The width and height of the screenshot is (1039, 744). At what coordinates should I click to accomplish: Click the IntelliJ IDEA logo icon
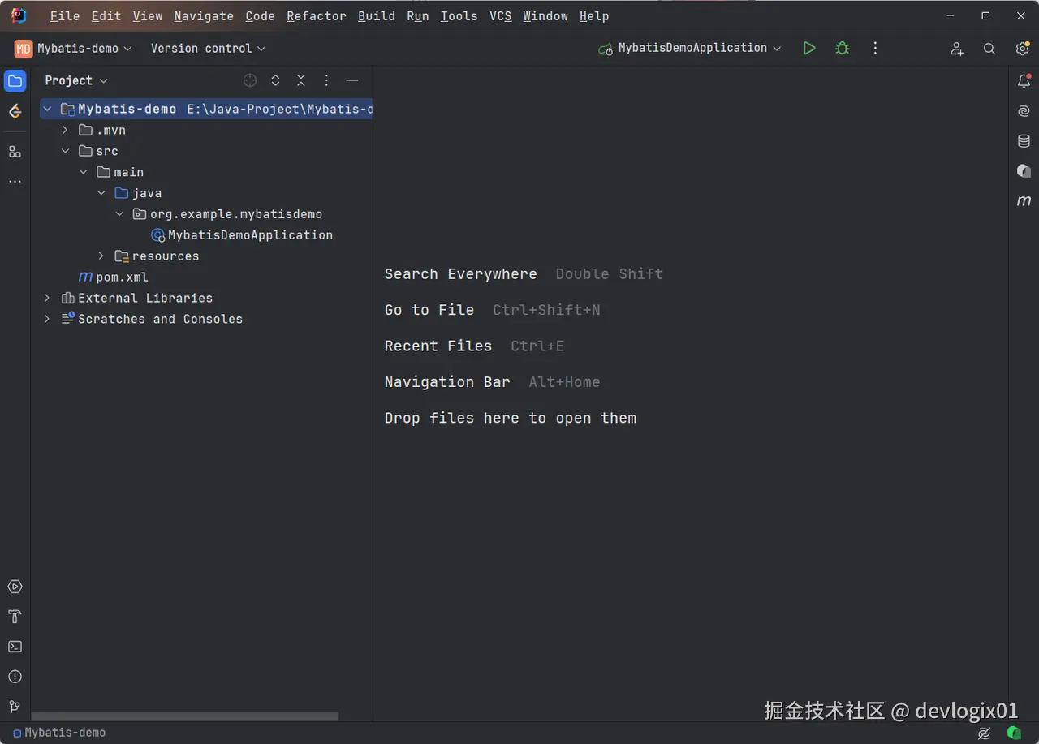18,15
